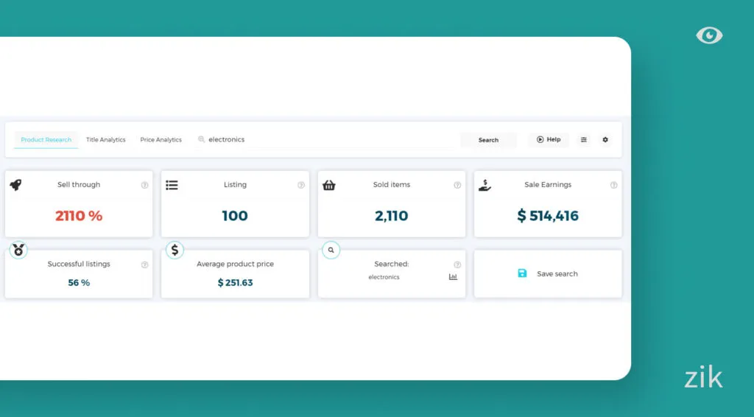Click the eye icon at top right
The image size is (754, 417).
709,35
